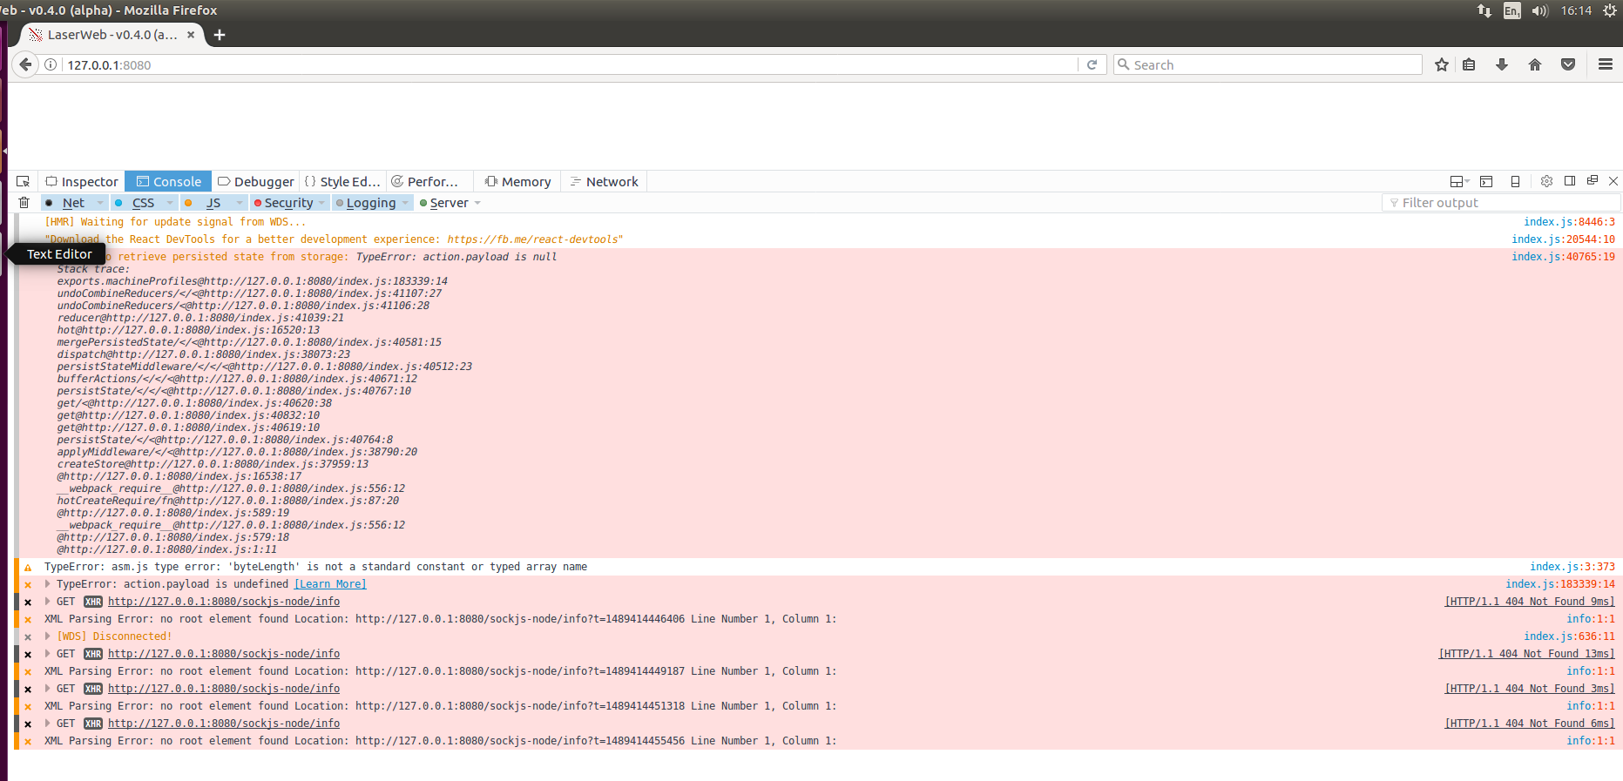Viewport: 1623px width, 781px height.
Task: Expand the '[WDS] Disconnected!' message
Action: pos(48,636)
